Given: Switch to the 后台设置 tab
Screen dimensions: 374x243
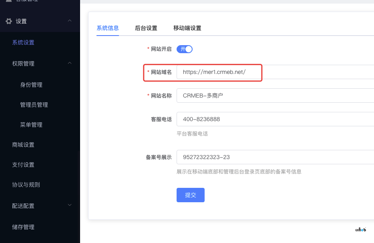Looking at the screenshot, I should (x=146, y=28).
